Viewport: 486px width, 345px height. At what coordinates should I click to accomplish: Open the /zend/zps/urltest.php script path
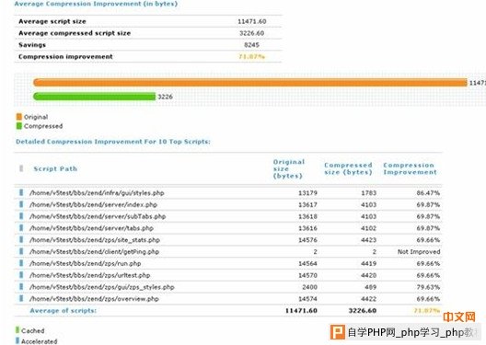point(90,275)
